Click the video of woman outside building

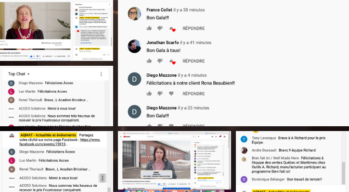point(156,159)
